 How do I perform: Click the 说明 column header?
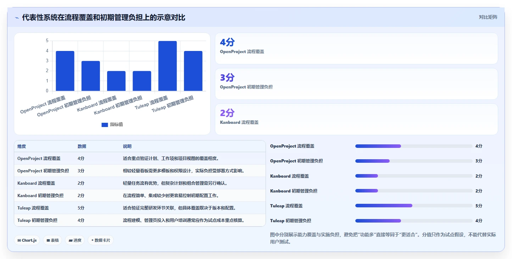pos(127,146)
